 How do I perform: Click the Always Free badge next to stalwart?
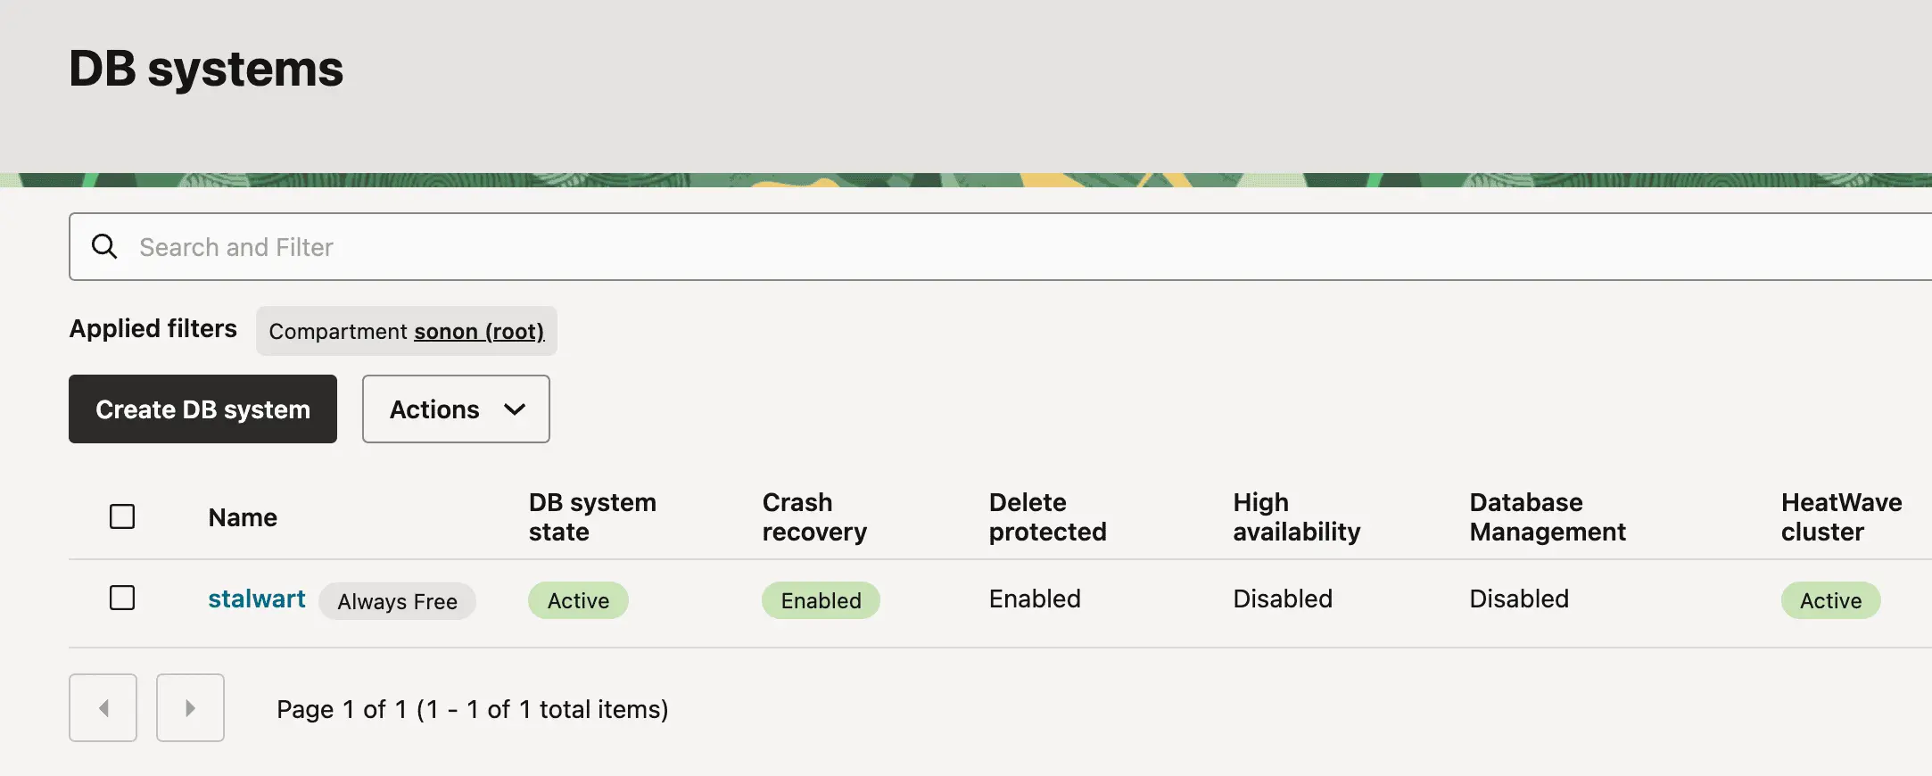click(x=397, y=601)
